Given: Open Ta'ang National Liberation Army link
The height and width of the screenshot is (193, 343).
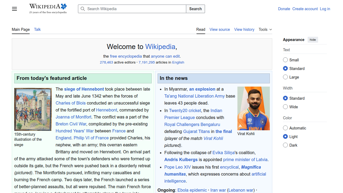Looking at the screenshot, I should click(x=195, y=96).
